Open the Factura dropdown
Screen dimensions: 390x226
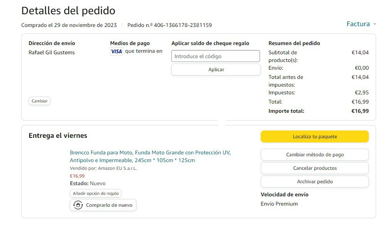click(358, 24)
